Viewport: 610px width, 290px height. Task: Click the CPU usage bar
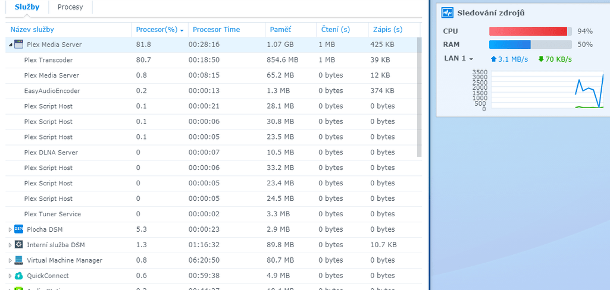click(x=530, y=31)
